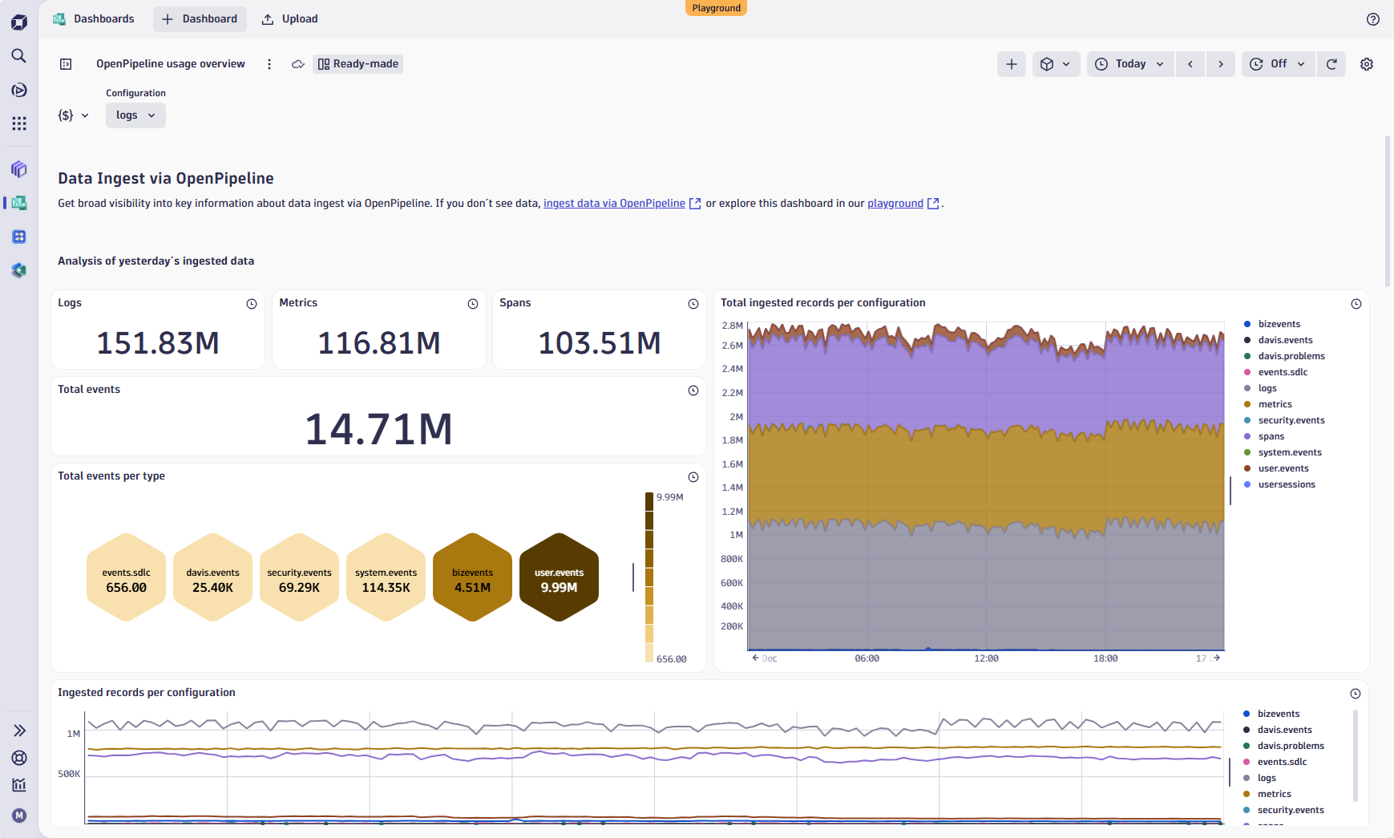Open the Search icon in the sidebar

[18, 56]
